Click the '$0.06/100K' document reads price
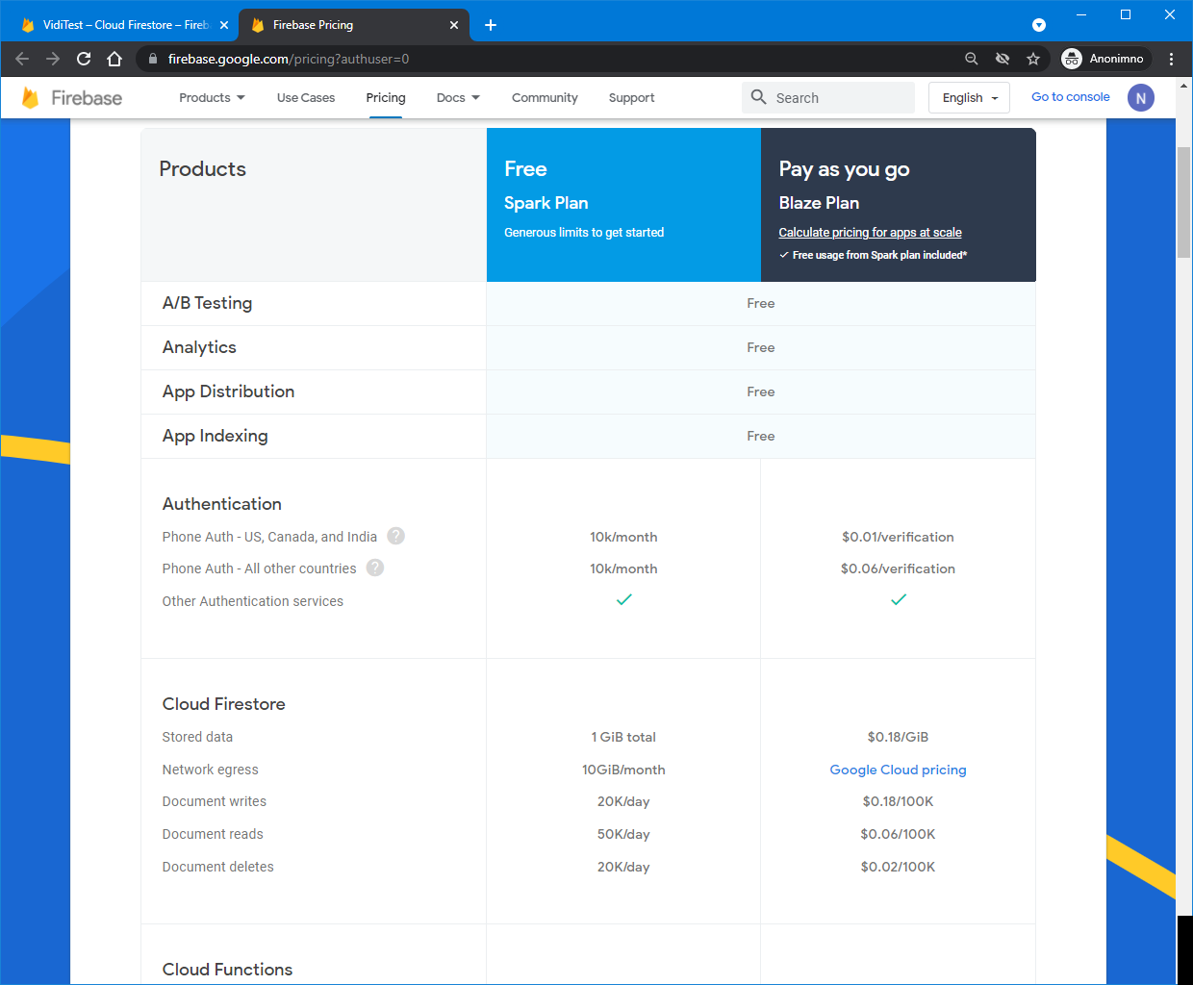1193x985 pixels. (x=898, y=834)
